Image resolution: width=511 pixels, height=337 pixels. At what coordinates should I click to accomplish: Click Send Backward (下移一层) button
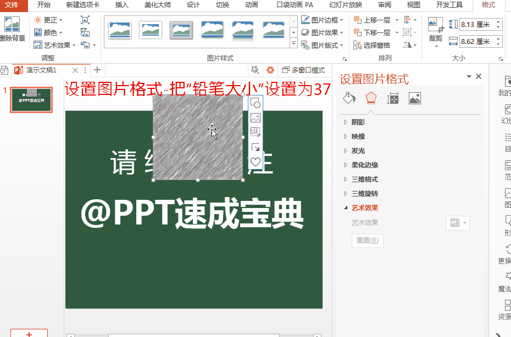[373, 32]
